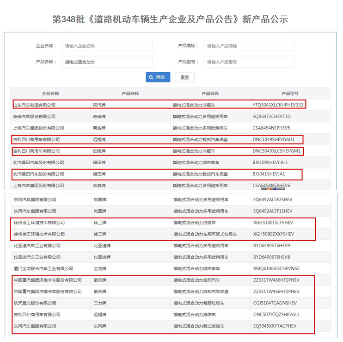Select model BYD6490ST6HEV8

coord(271,257)
